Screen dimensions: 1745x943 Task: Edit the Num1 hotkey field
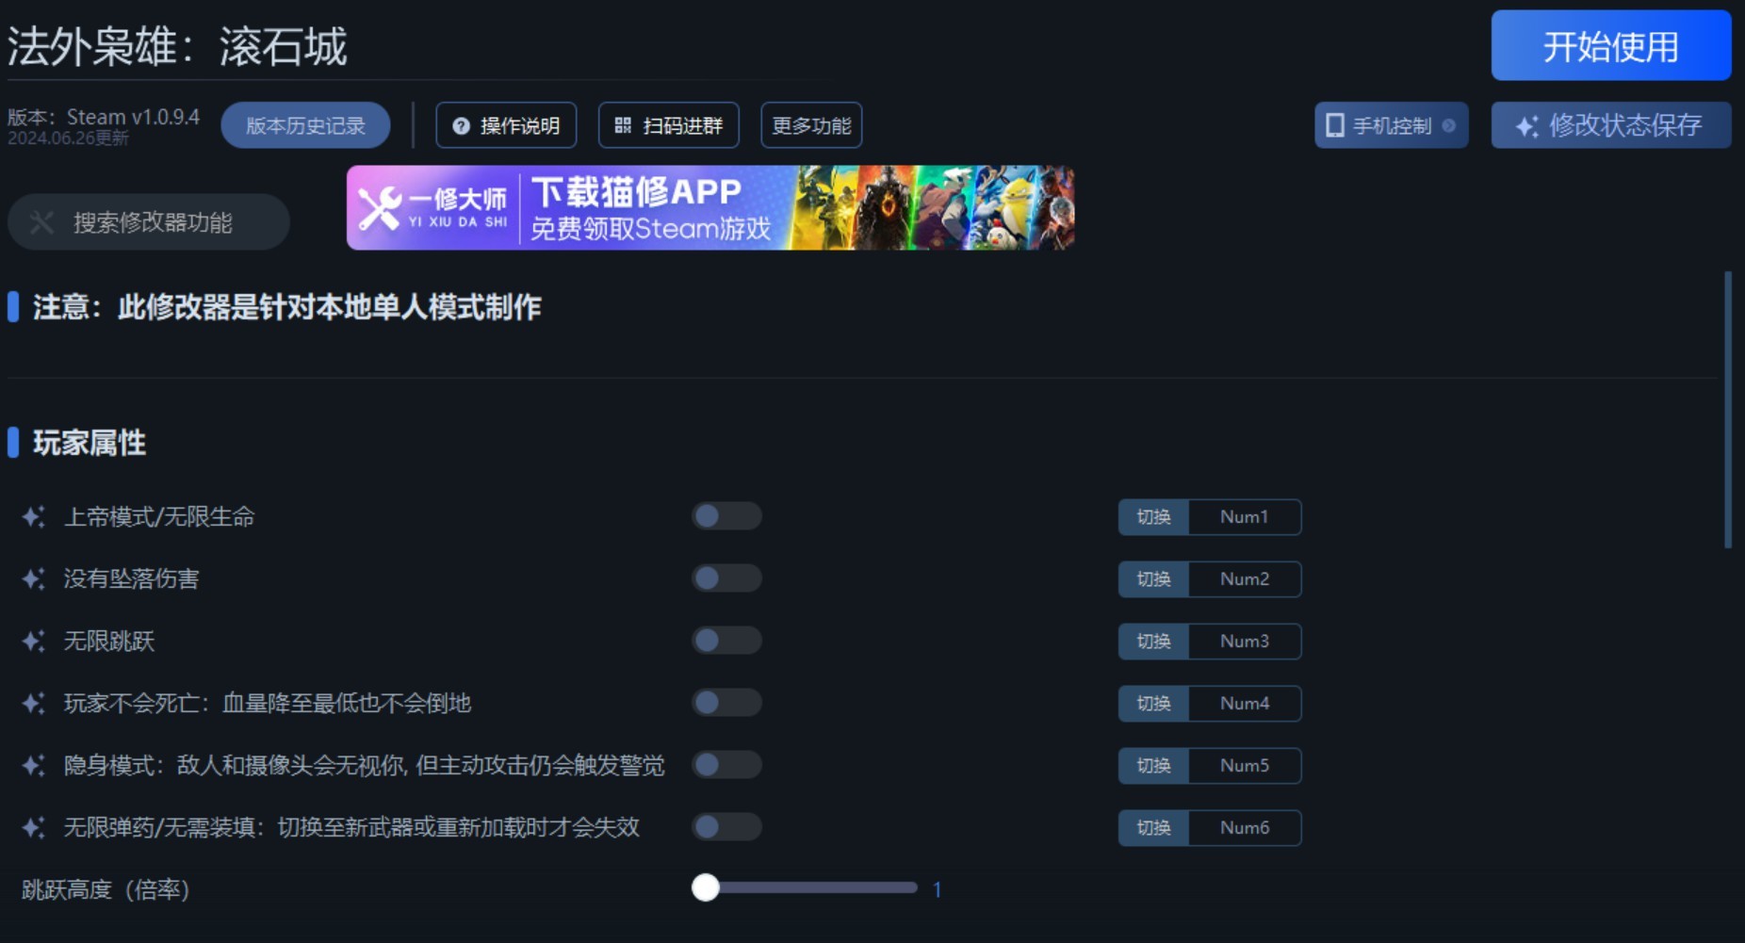coord(1245,517)
